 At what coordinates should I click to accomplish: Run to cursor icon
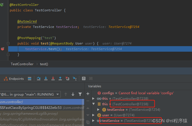click(75, 78)
